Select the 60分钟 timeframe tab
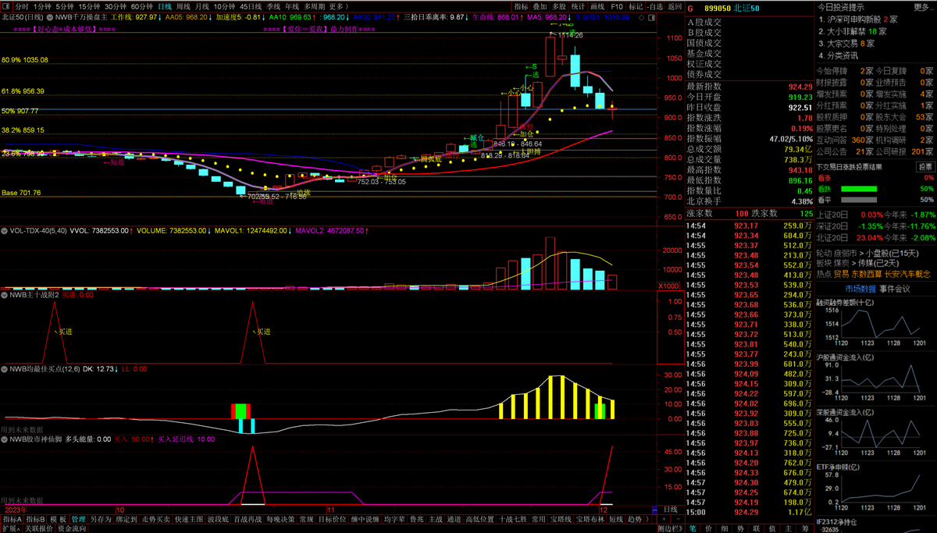Screen dimensions: 937x533 142,5
